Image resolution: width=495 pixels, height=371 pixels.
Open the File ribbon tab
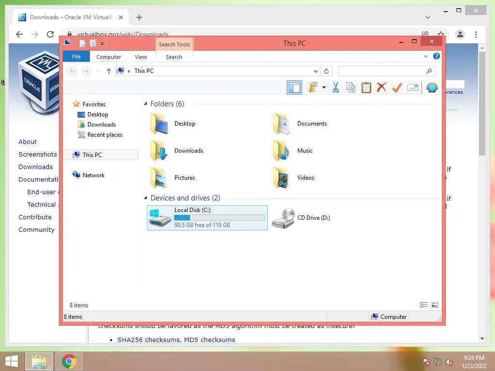pos(76,57)
